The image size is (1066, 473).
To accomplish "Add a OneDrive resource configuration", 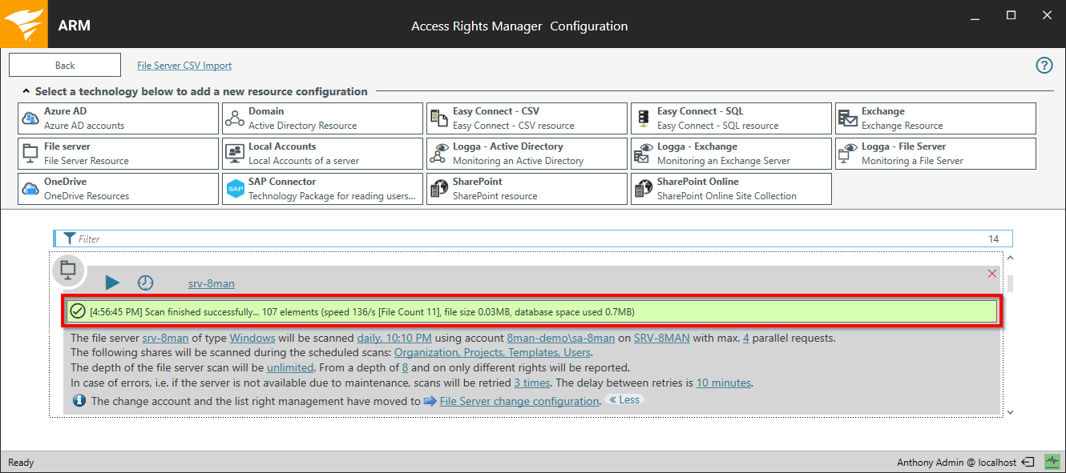I will click(118, 189).
